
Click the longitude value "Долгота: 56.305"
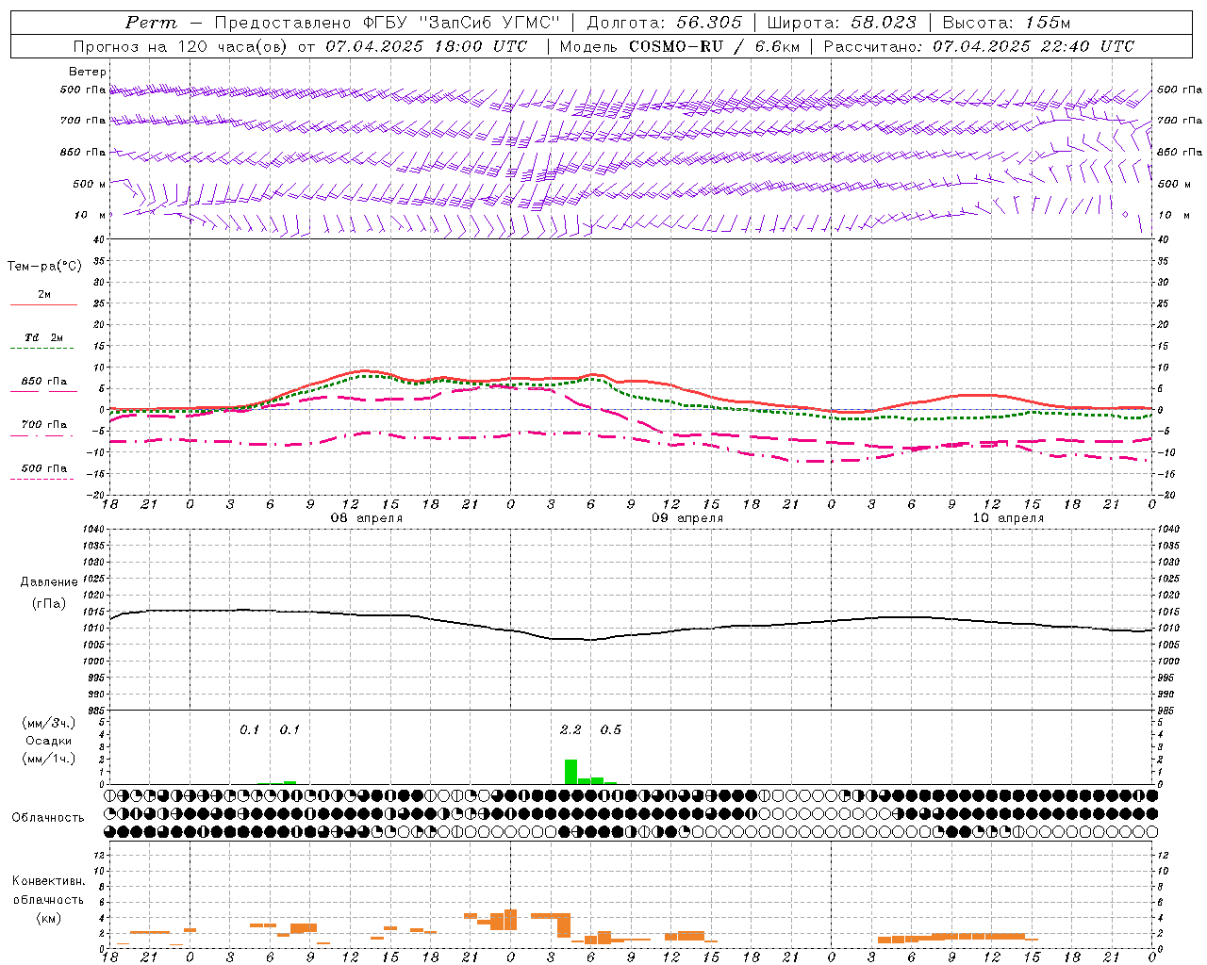(665, 23)
